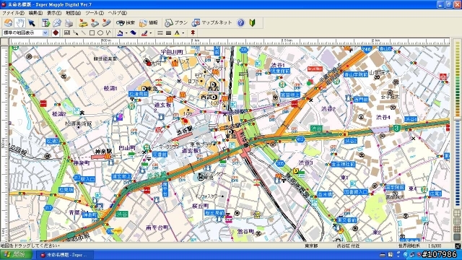This screenshot has height=260, width=462.
Task: Click the 情報 information button
Action: pos(149,22)
